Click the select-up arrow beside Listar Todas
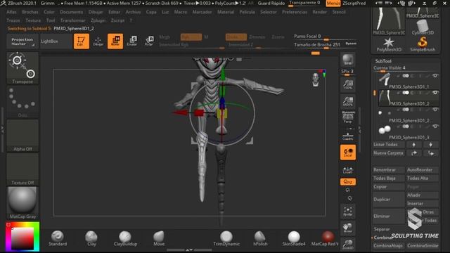450x253 pixels. click(413, 145)
